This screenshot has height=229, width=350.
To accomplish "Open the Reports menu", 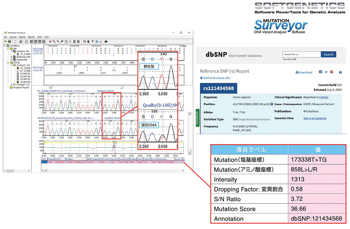I will [31, 37].
